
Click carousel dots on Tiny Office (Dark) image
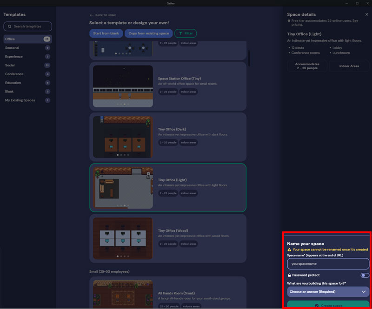123,155
